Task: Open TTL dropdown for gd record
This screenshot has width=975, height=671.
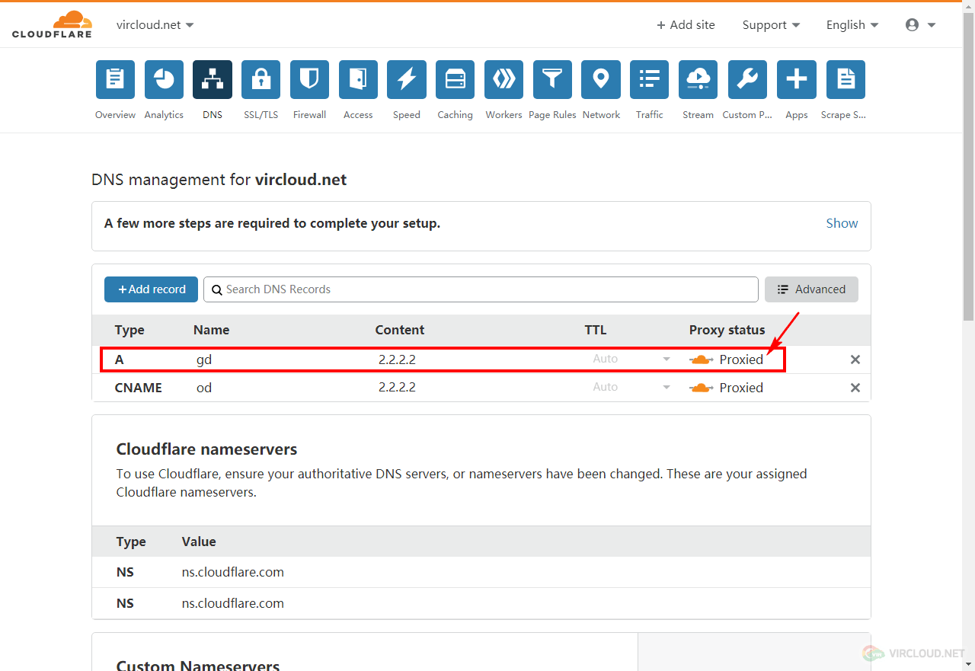Action: point(631,359)
